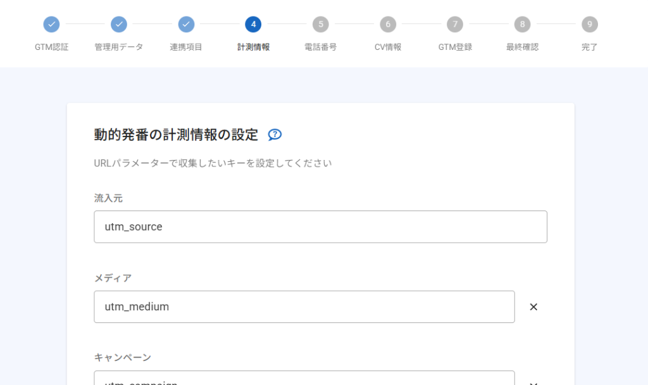
Task: Click into the utm_medium text field
Action: click(x=304, y=307)
